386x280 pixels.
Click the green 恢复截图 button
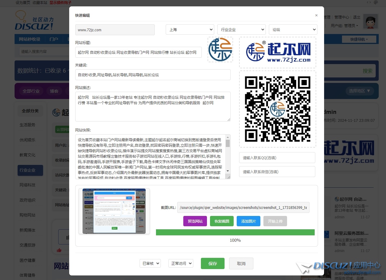click(222, 221)
